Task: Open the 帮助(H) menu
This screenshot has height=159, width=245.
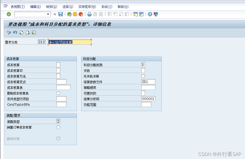Action: pyautogui.click(x=123, y=7)
